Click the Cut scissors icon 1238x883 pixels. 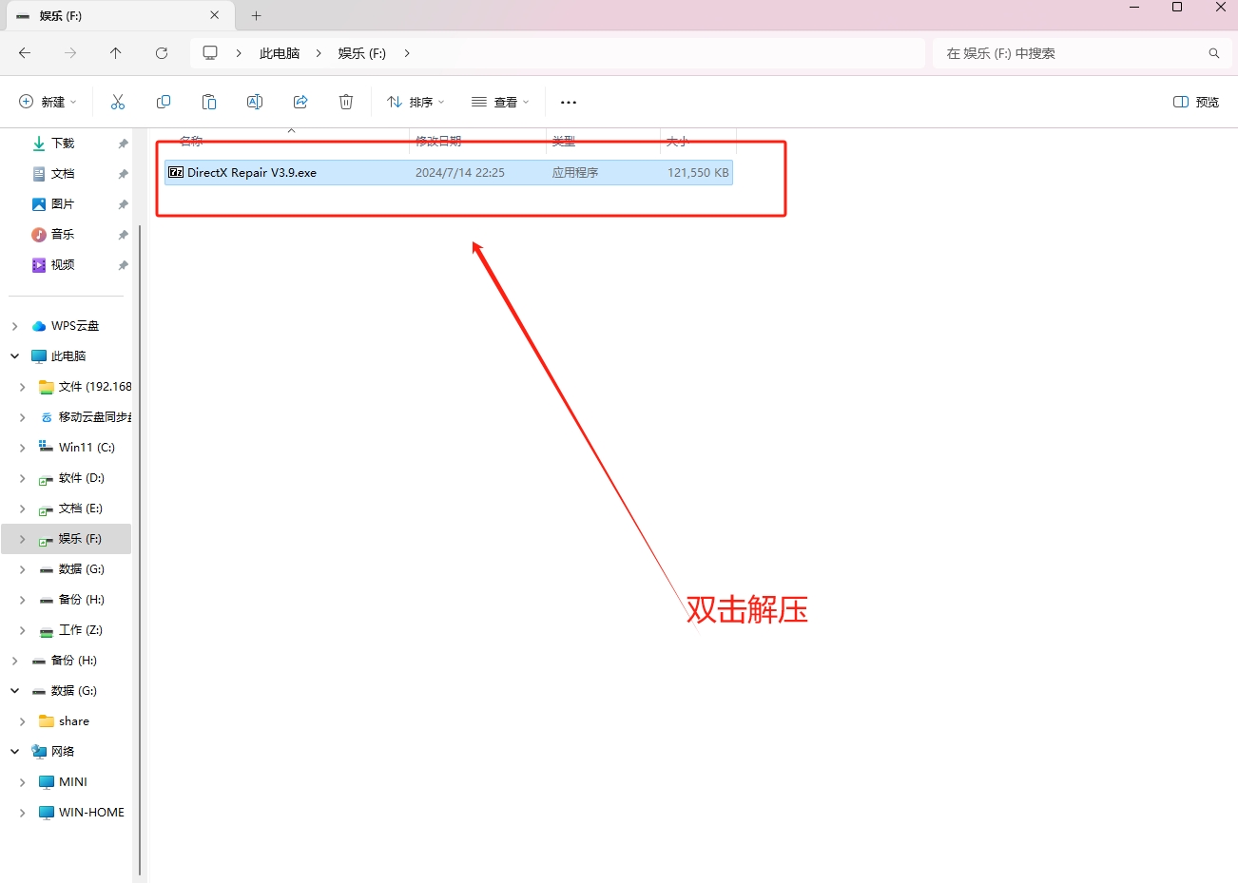point(118,102)
